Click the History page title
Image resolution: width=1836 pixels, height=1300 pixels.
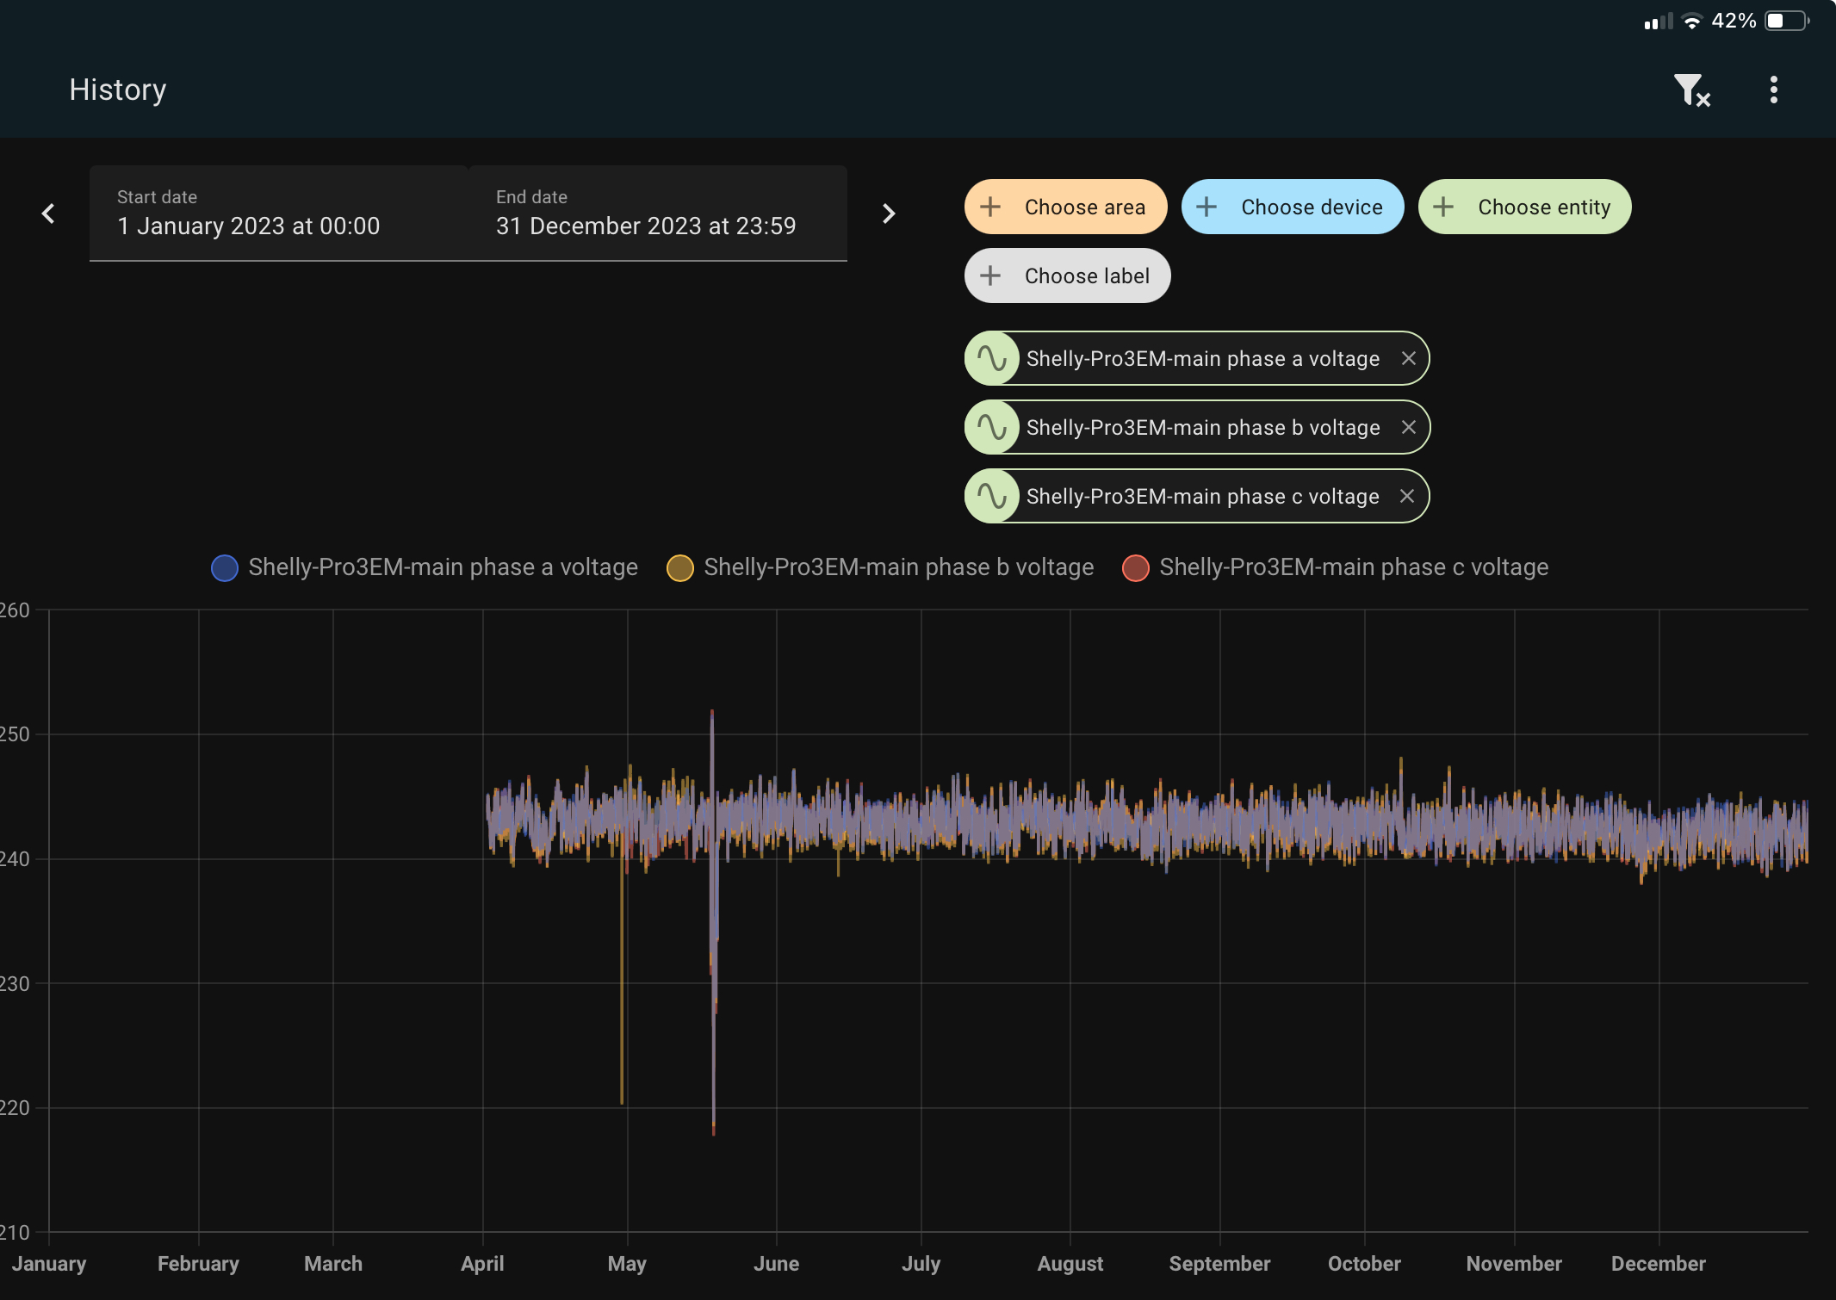(118, 90)
